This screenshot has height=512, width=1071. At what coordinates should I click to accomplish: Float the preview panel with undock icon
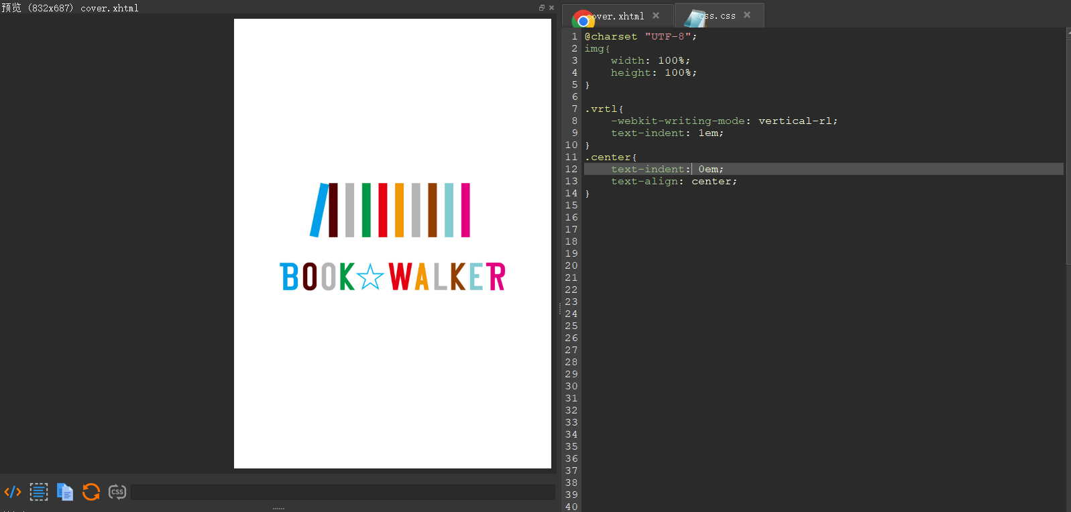tap(542, 8)
